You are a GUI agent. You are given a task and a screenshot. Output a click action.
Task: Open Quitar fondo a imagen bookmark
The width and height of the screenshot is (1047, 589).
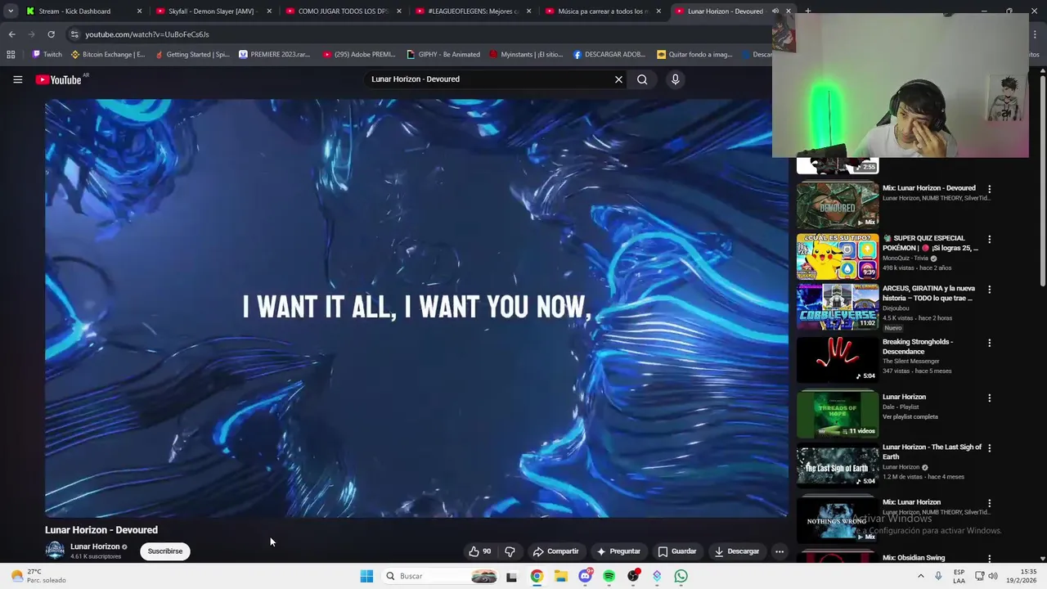click(x=695, y=55)
